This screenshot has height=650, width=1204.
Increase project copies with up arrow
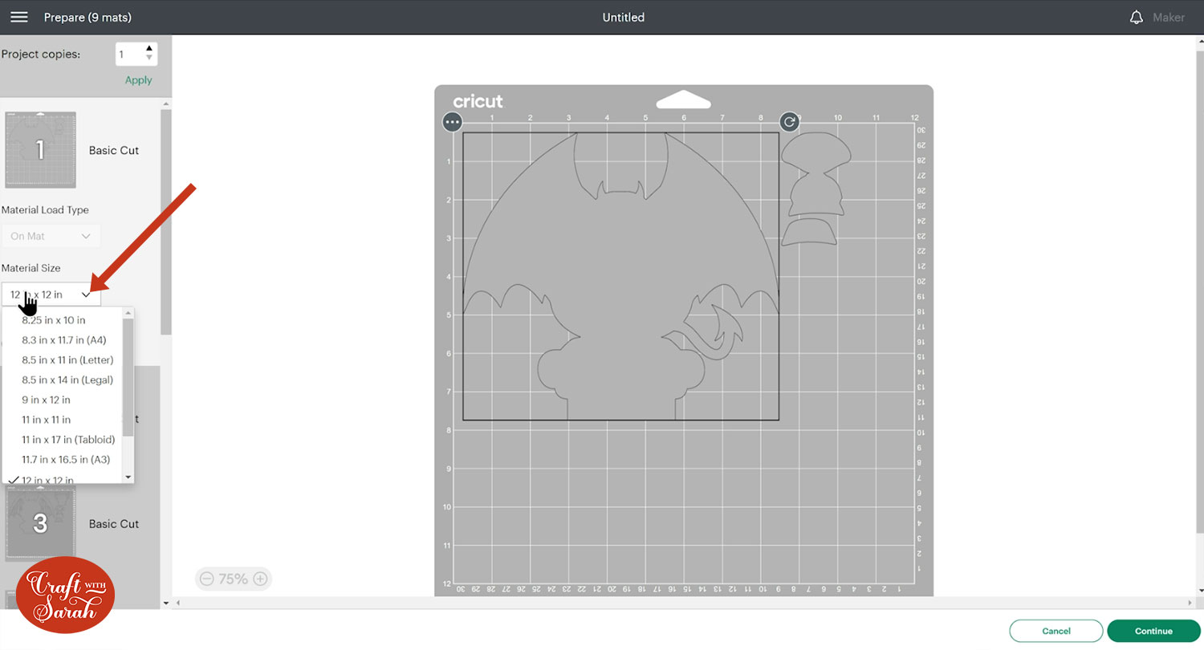tap(149, 49)
